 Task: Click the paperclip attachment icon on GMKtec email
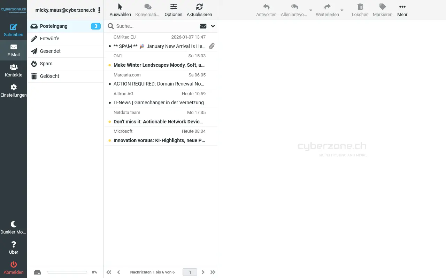point(212,46)
